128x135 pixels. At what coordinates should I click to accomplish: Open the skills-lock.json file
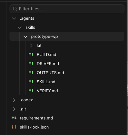[x=34, y=127]
